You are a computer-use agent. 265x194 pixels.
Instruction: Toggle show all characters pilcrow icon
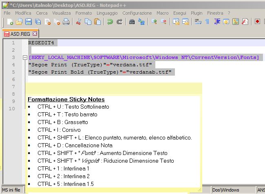pos(208,22)
